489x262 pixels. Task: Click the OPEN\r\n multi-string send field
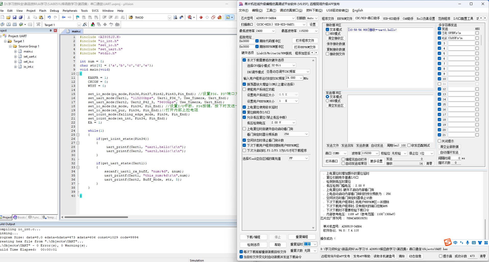tap(461, 33)
